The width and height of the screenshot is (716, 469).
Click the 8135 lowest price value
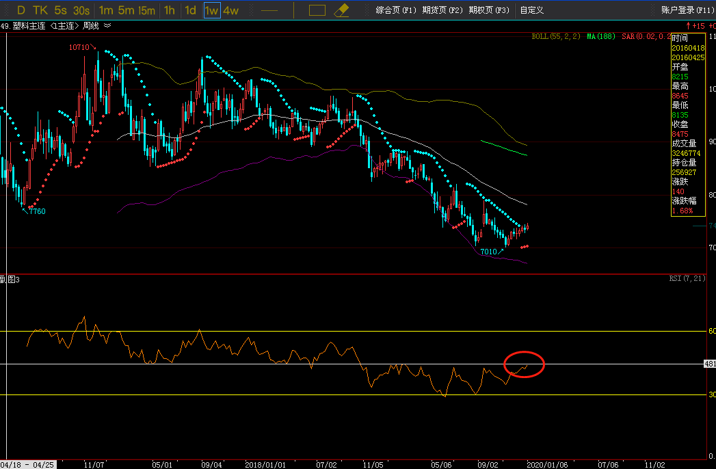[x=680, y=115]
